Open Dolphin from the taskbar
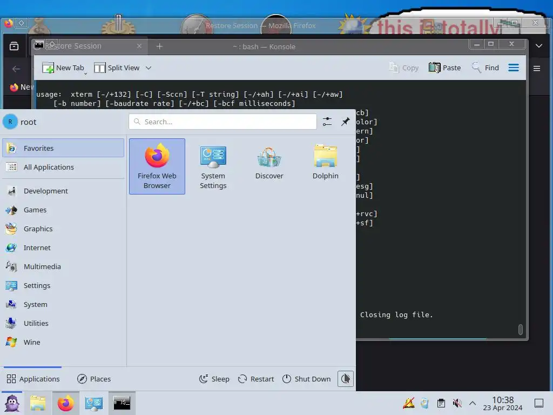The height and width of the screenshot is (415, 553). [38, 403]
